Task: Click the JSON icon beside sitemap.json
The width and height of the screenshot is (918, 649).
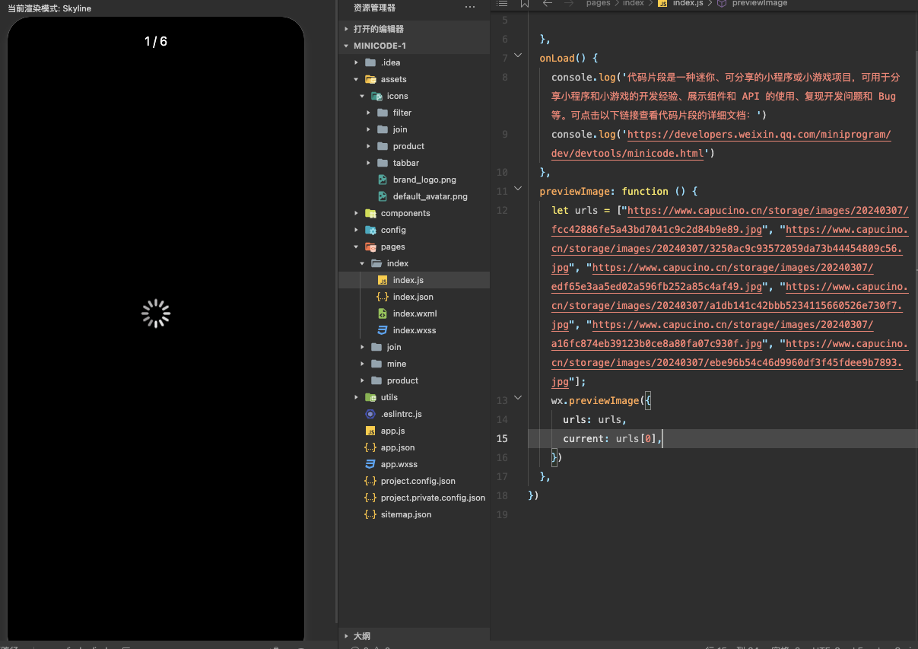Action: coord(370,514)
